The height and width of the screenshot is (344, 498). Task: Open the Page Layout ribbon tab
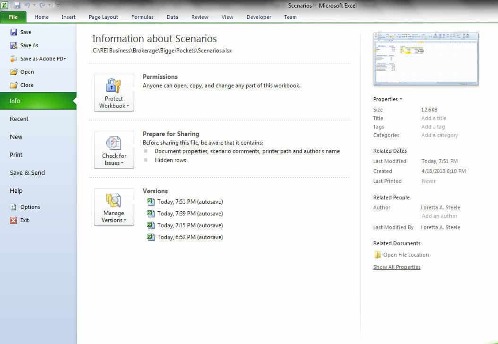(103, 17)
